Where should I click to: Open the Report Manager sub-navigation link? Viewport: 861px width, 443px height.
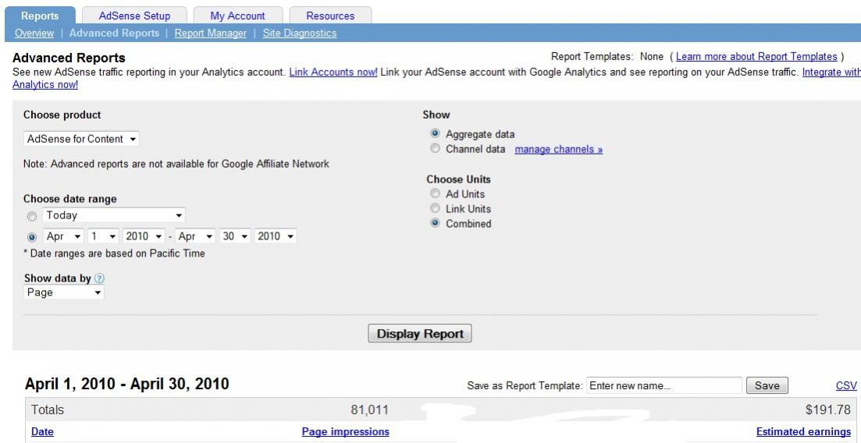(x=210, y=33)
